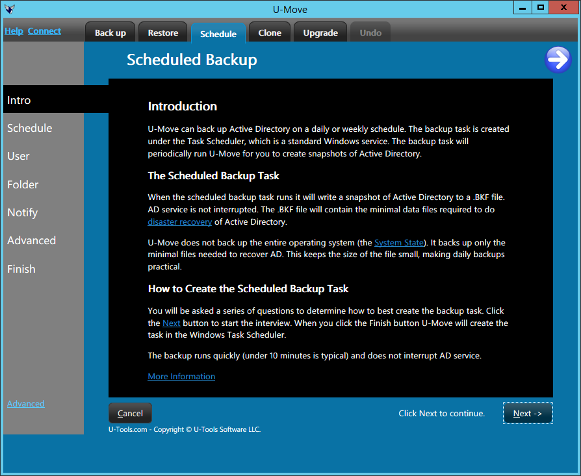Viewport: 581px width, 476px height.
Task: Click the U-Tools.com copyright text
Action: click(185, 429)
